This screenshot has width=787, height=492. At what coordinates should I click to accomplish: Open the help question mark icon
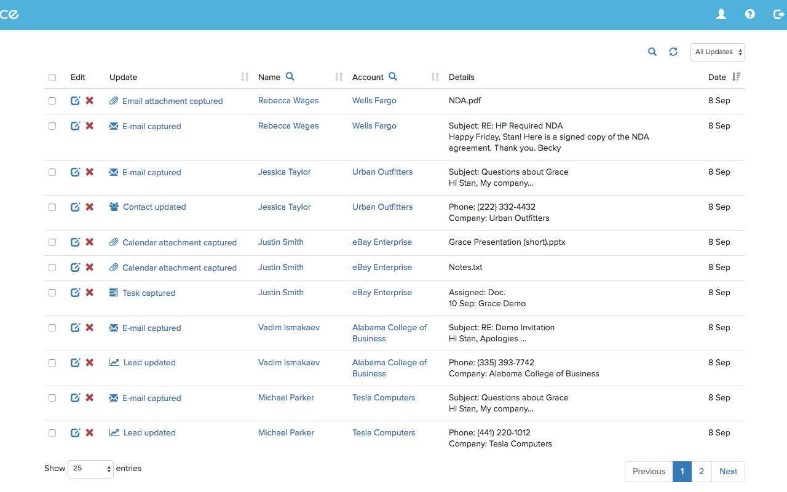(750, 14)
